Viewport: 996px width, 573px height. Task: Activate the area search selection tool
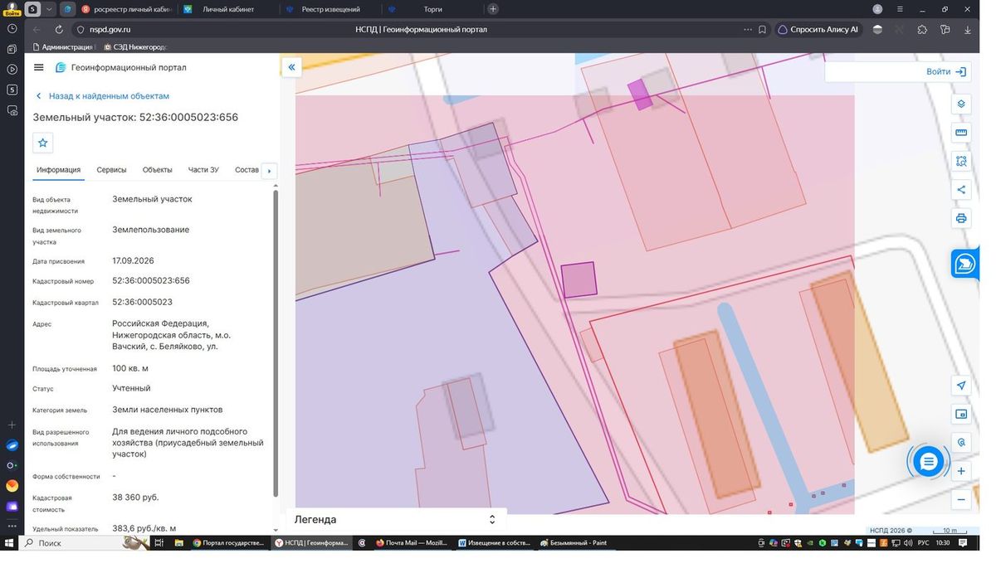point(961,161)
